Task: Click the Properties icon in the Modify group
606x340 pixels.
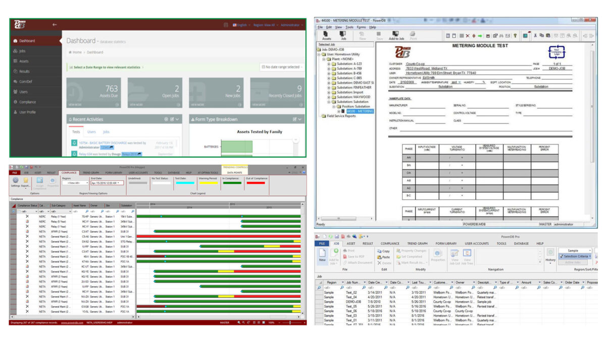Action: (437, 254)
